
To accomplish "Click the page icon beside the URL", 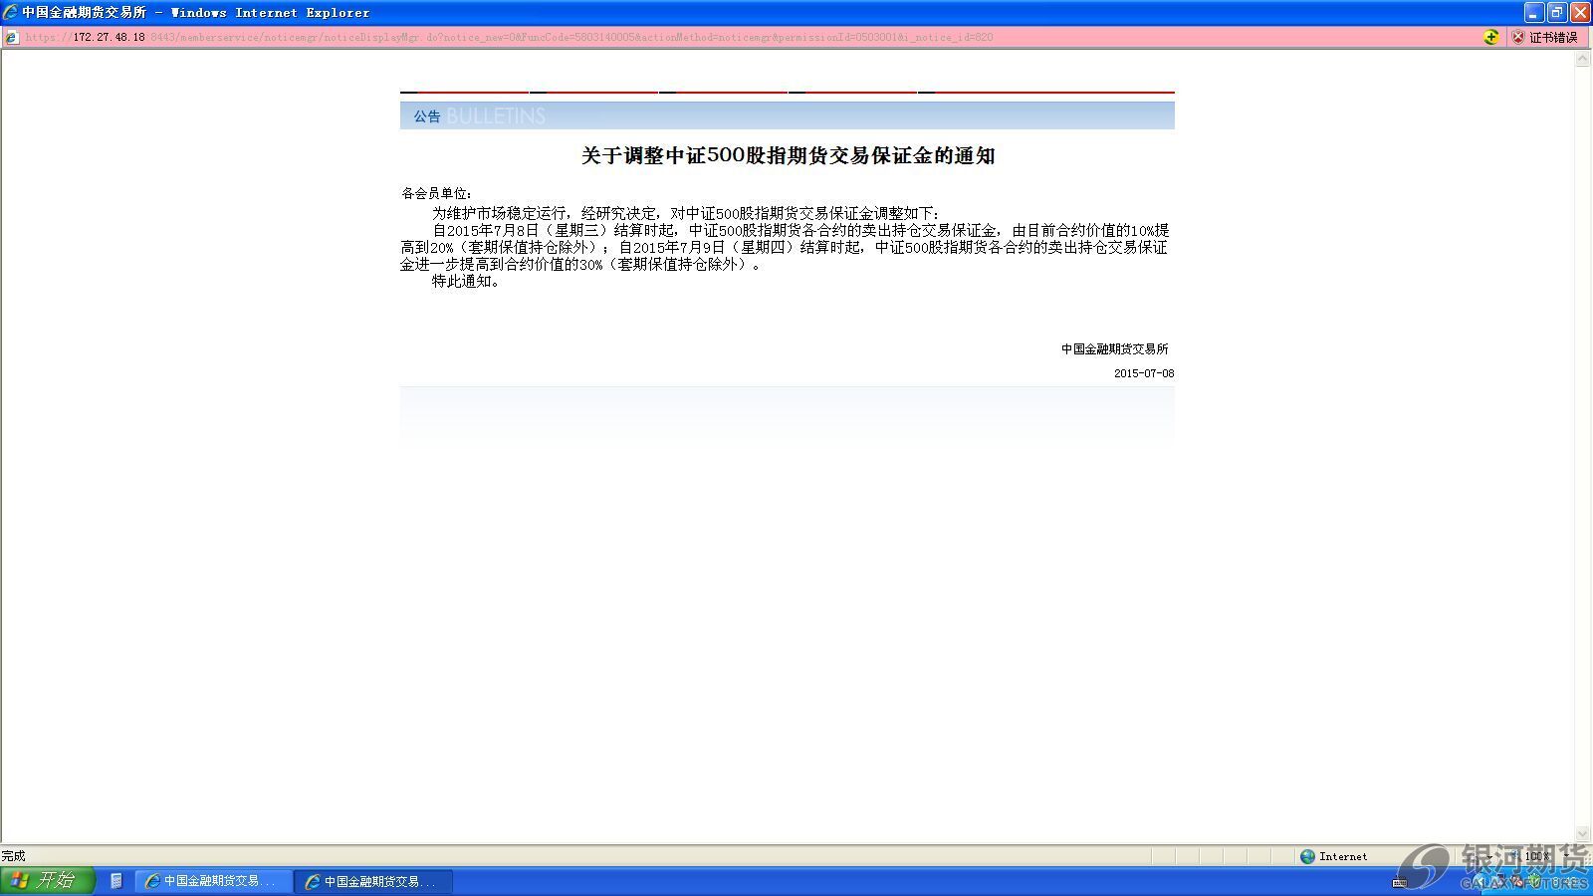I will pyautogui.click(x=11, y=37).
